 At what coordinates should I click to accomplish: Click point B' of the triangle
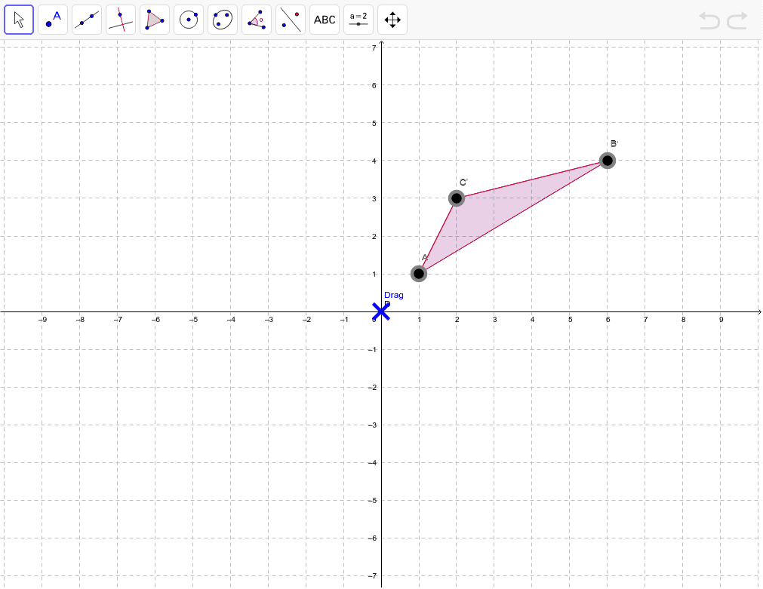[x=608, y=161]
